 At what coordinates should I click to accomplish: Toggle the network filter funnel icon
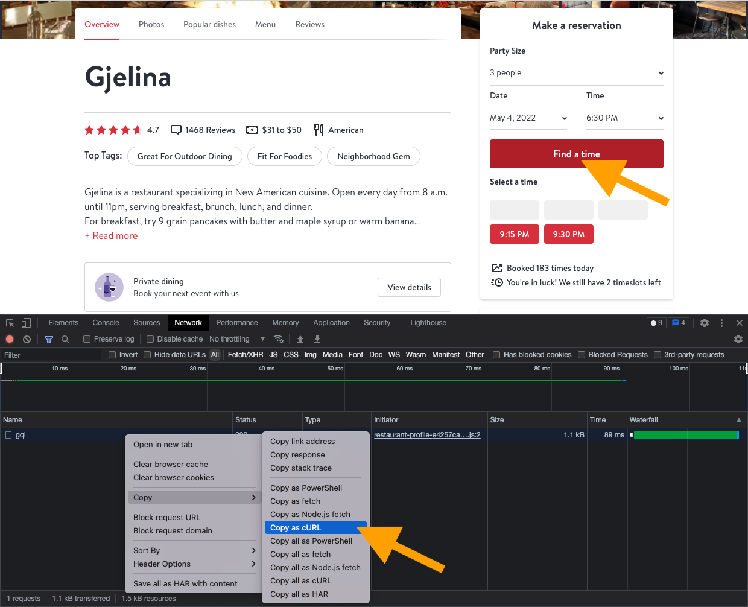coord(49,339)
